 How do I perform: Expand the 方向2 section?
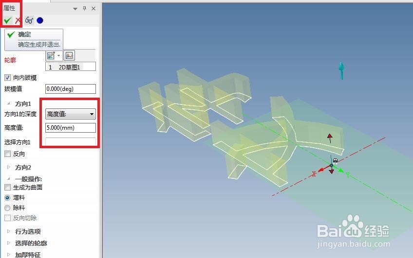tap(9, 167)
